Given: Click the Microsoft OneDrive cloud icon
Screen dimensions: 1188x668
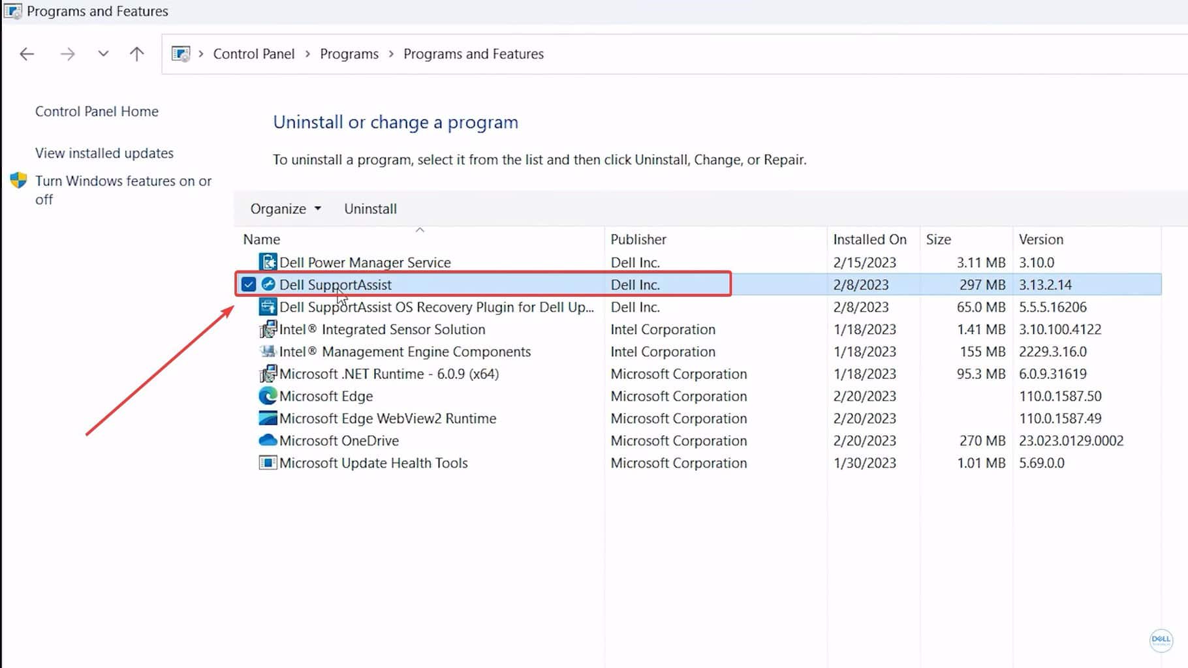Looking at the screenshot, I should pyautogui.click(x=268, y=440).
